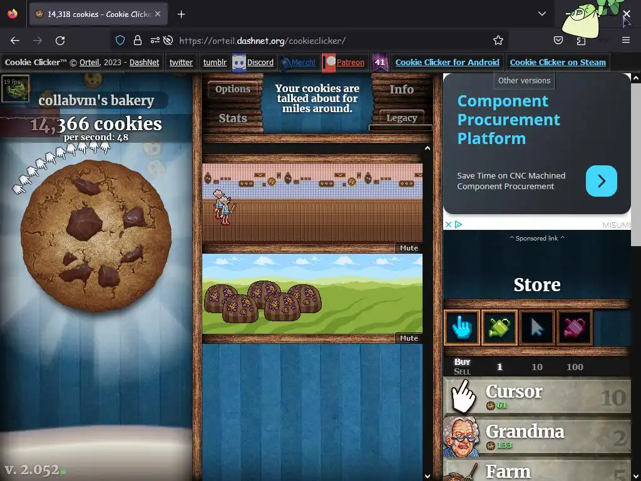
Task: Buy the blue pointing hand cursor upgrade
Action: click(x=461, y=327)
